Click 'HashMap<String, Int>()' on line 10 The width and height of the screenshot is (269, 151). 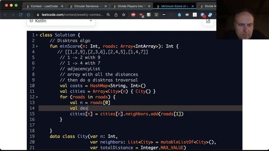click(118, 86)
